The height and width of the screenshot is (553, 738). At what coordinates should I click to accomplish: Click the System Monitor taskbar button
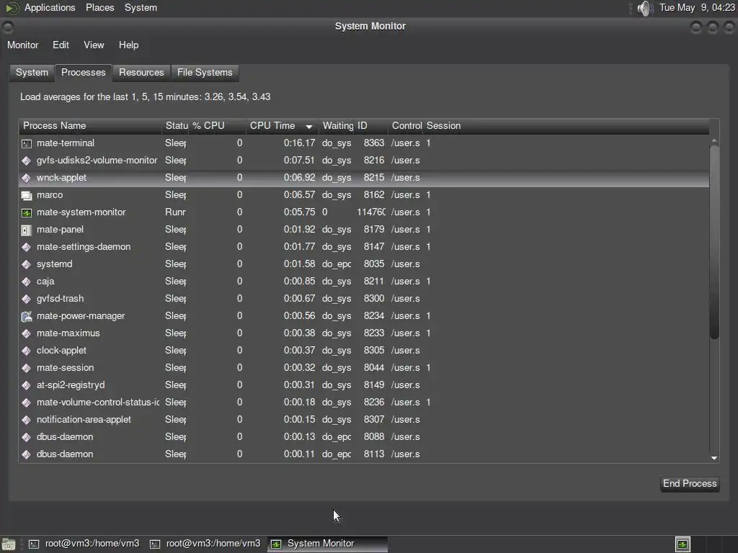(328, 544)
